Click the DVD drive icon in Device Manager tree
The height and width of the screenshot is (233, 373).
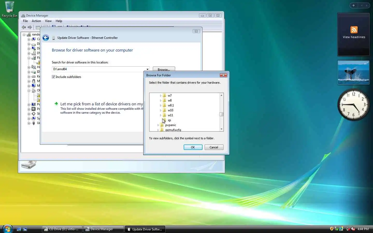click(34, 53)
